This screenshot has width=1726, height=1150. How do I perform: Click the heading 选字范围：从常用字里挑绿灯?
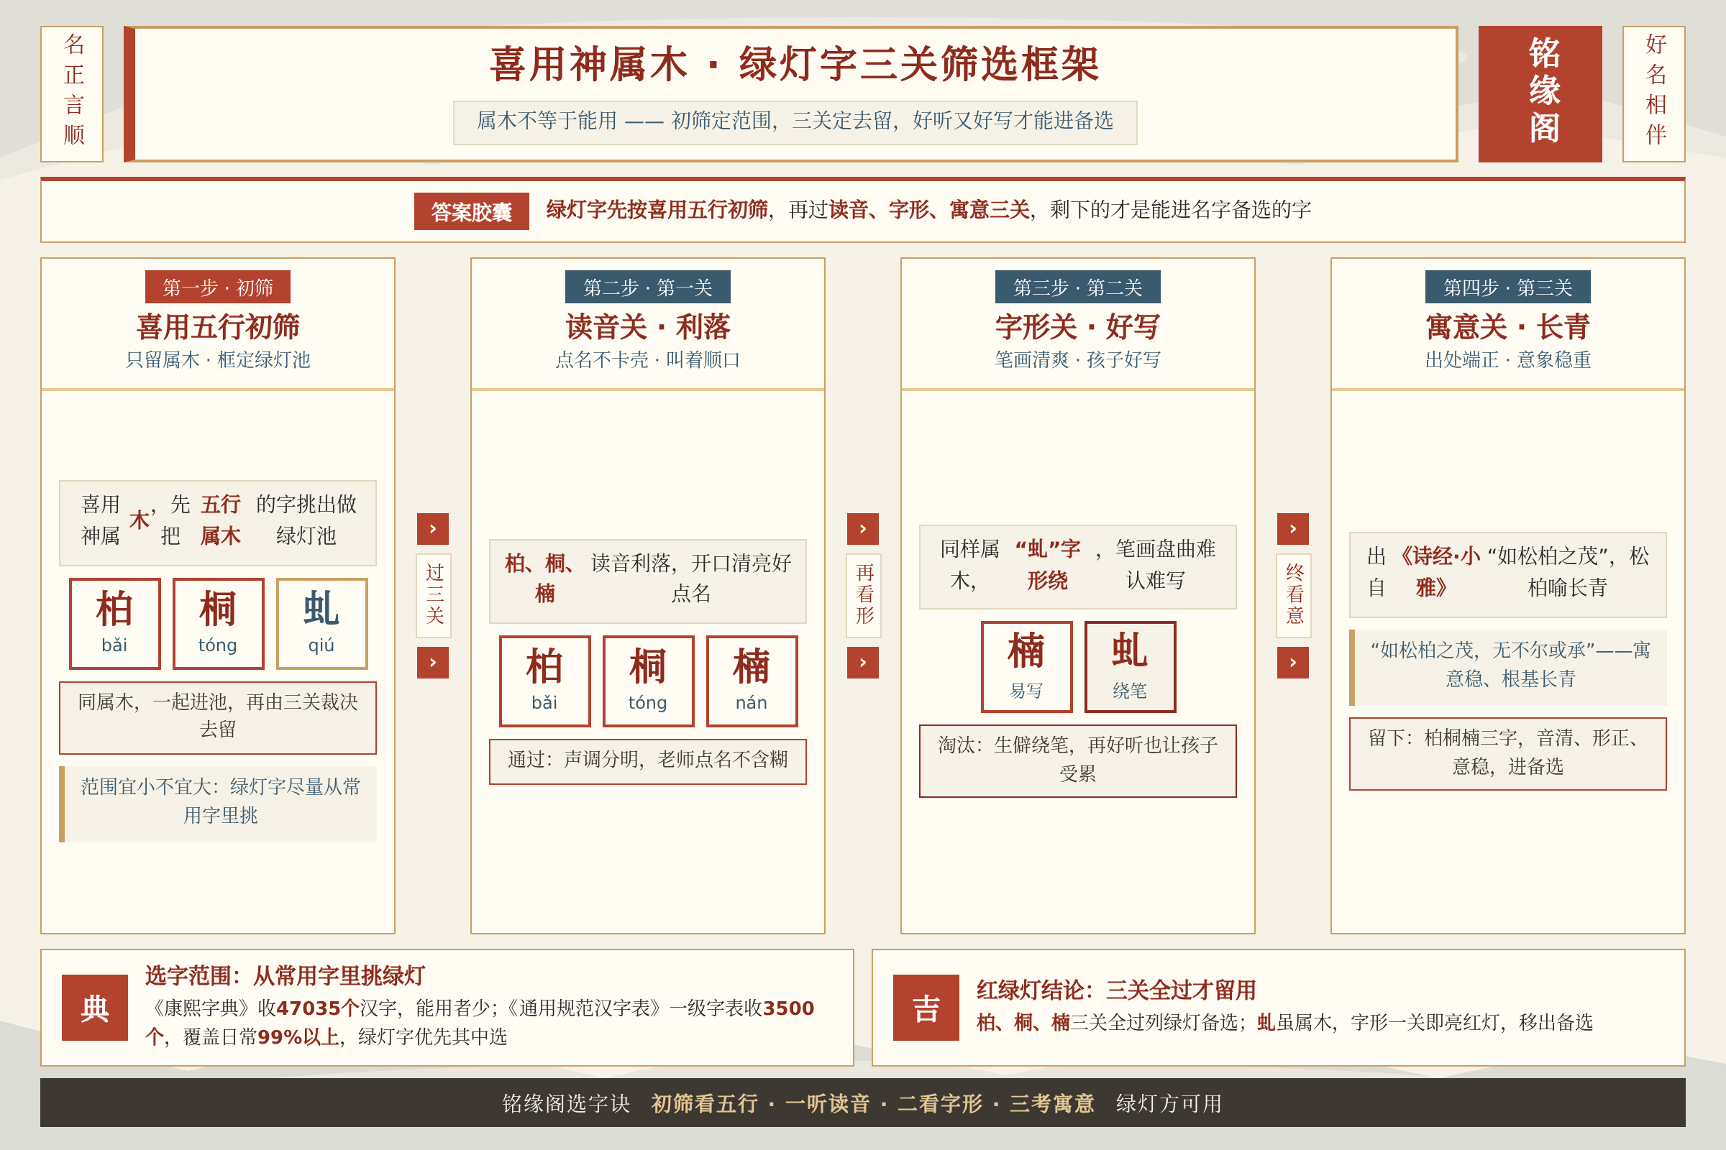pos(285,975)
